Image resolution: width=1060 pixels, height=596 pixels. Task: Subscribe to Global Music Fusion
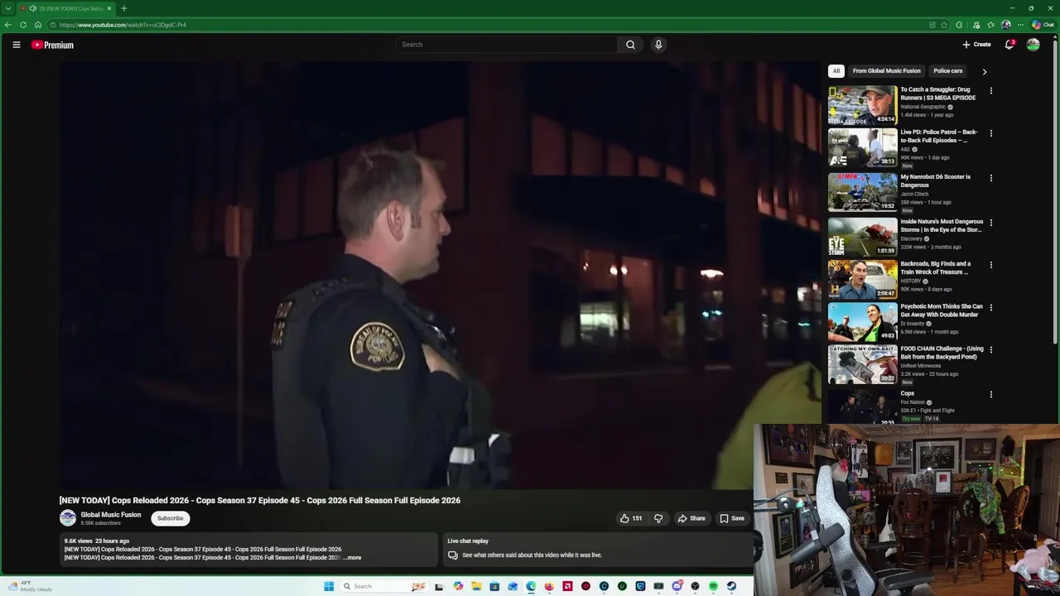170,518
